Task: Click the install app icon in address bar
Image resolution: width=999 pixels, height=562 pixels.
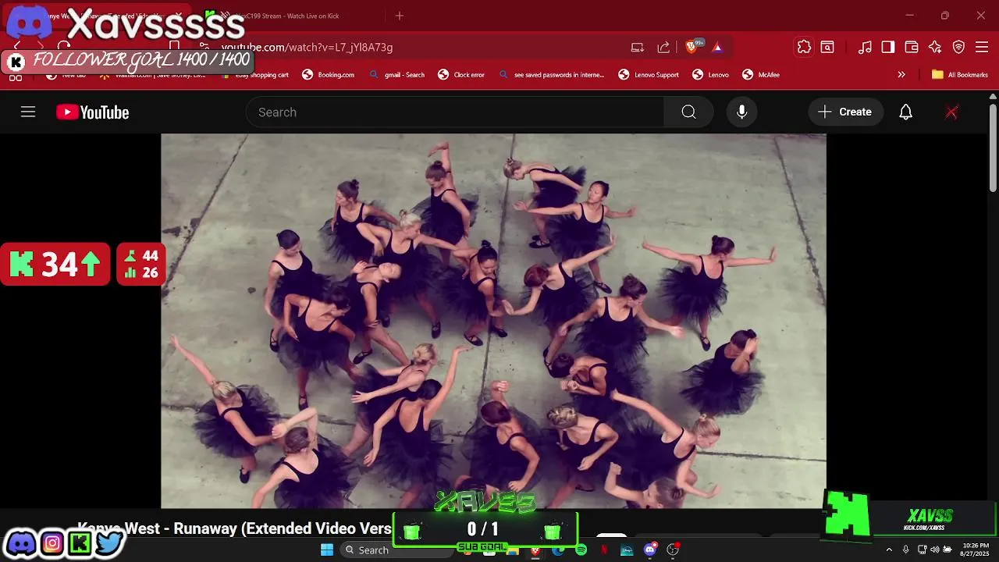Action: pos(638,47)
